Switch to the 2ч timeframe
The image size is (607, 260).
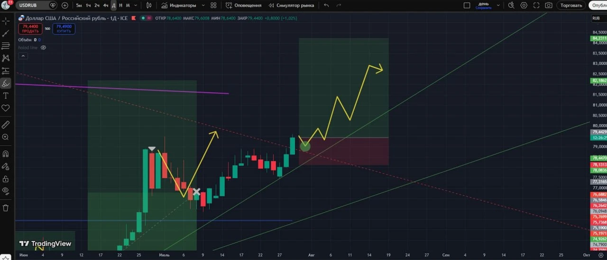pos(97,5)
